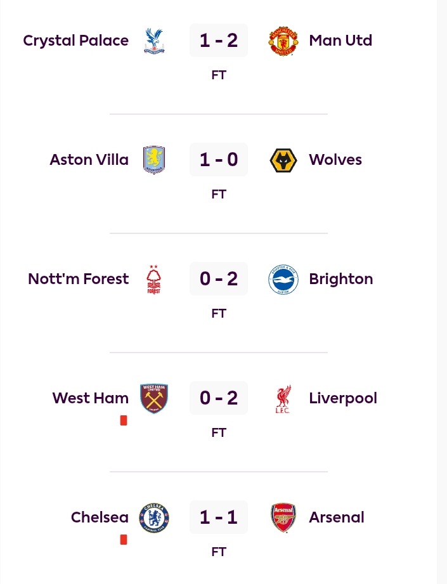Select the Arsenal team name
This screenshot has width=447, height=584.
click(x=337, y=517)
